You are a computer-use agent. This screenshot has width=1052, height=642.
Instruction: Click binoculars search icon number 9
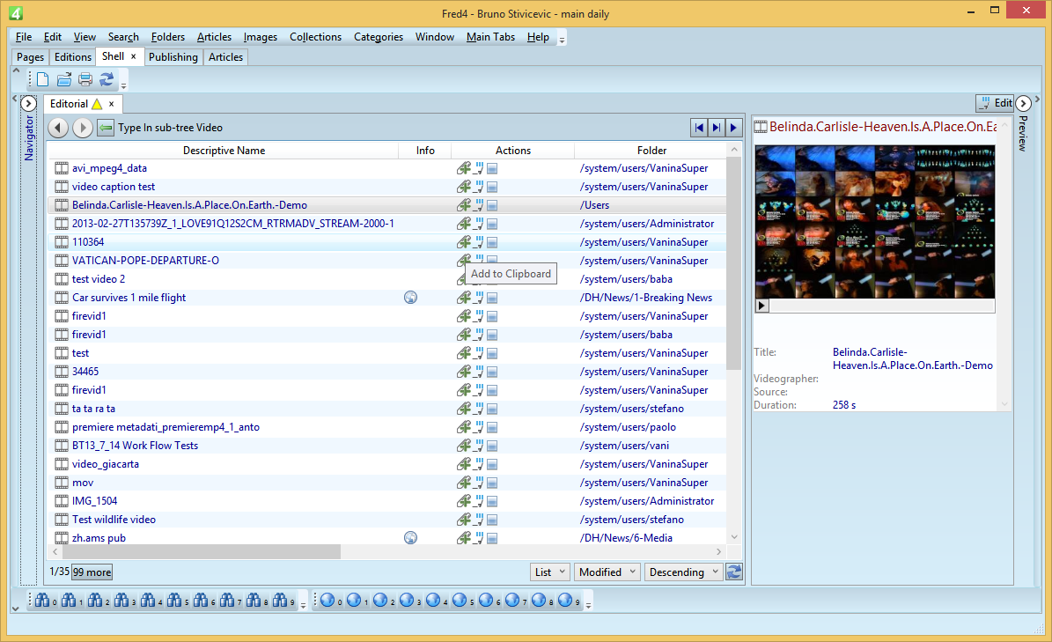coord(280,601)
